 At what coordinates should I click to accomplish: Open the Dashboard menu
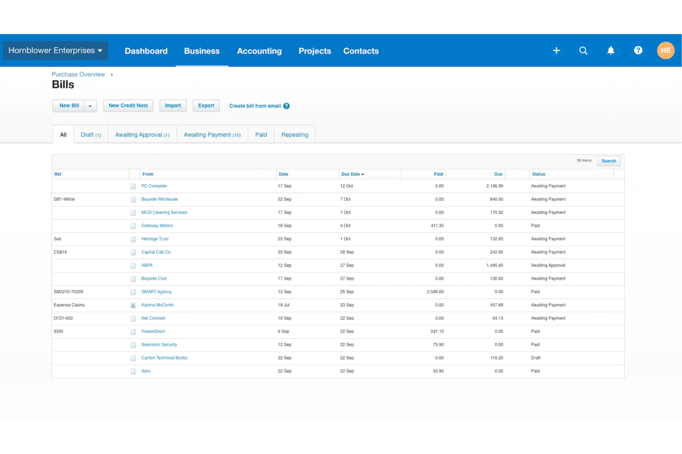(146, 51)
